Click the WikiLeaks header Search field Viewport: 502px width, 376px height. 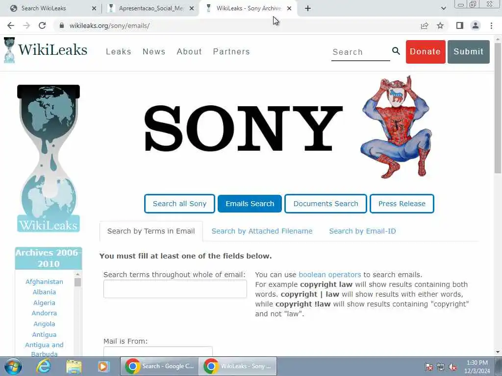360,52
